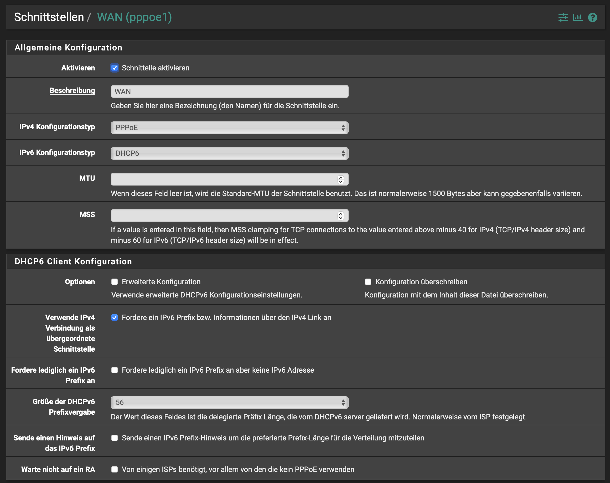Check the prefix-only, no IPv6 address checkbox

point(115,370)
